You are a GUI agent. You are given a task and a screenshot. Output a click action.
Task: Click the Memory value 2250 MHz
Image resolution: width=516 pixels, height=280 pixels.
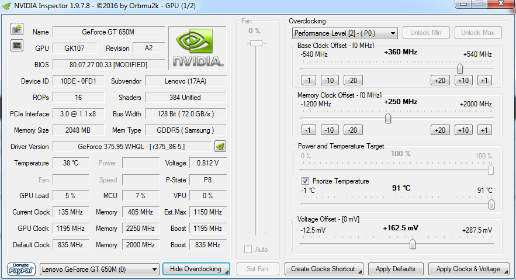[x=141, y=229]
